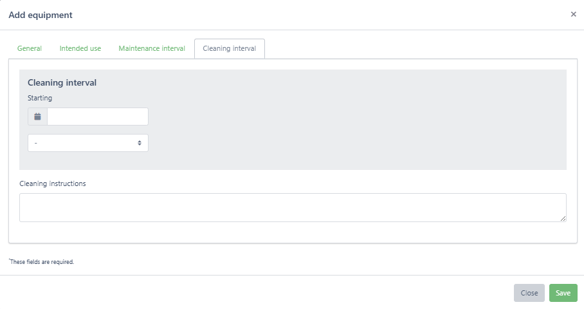Click the up-down arrows on interval select
Screen dimensions: 584x309
140,143
